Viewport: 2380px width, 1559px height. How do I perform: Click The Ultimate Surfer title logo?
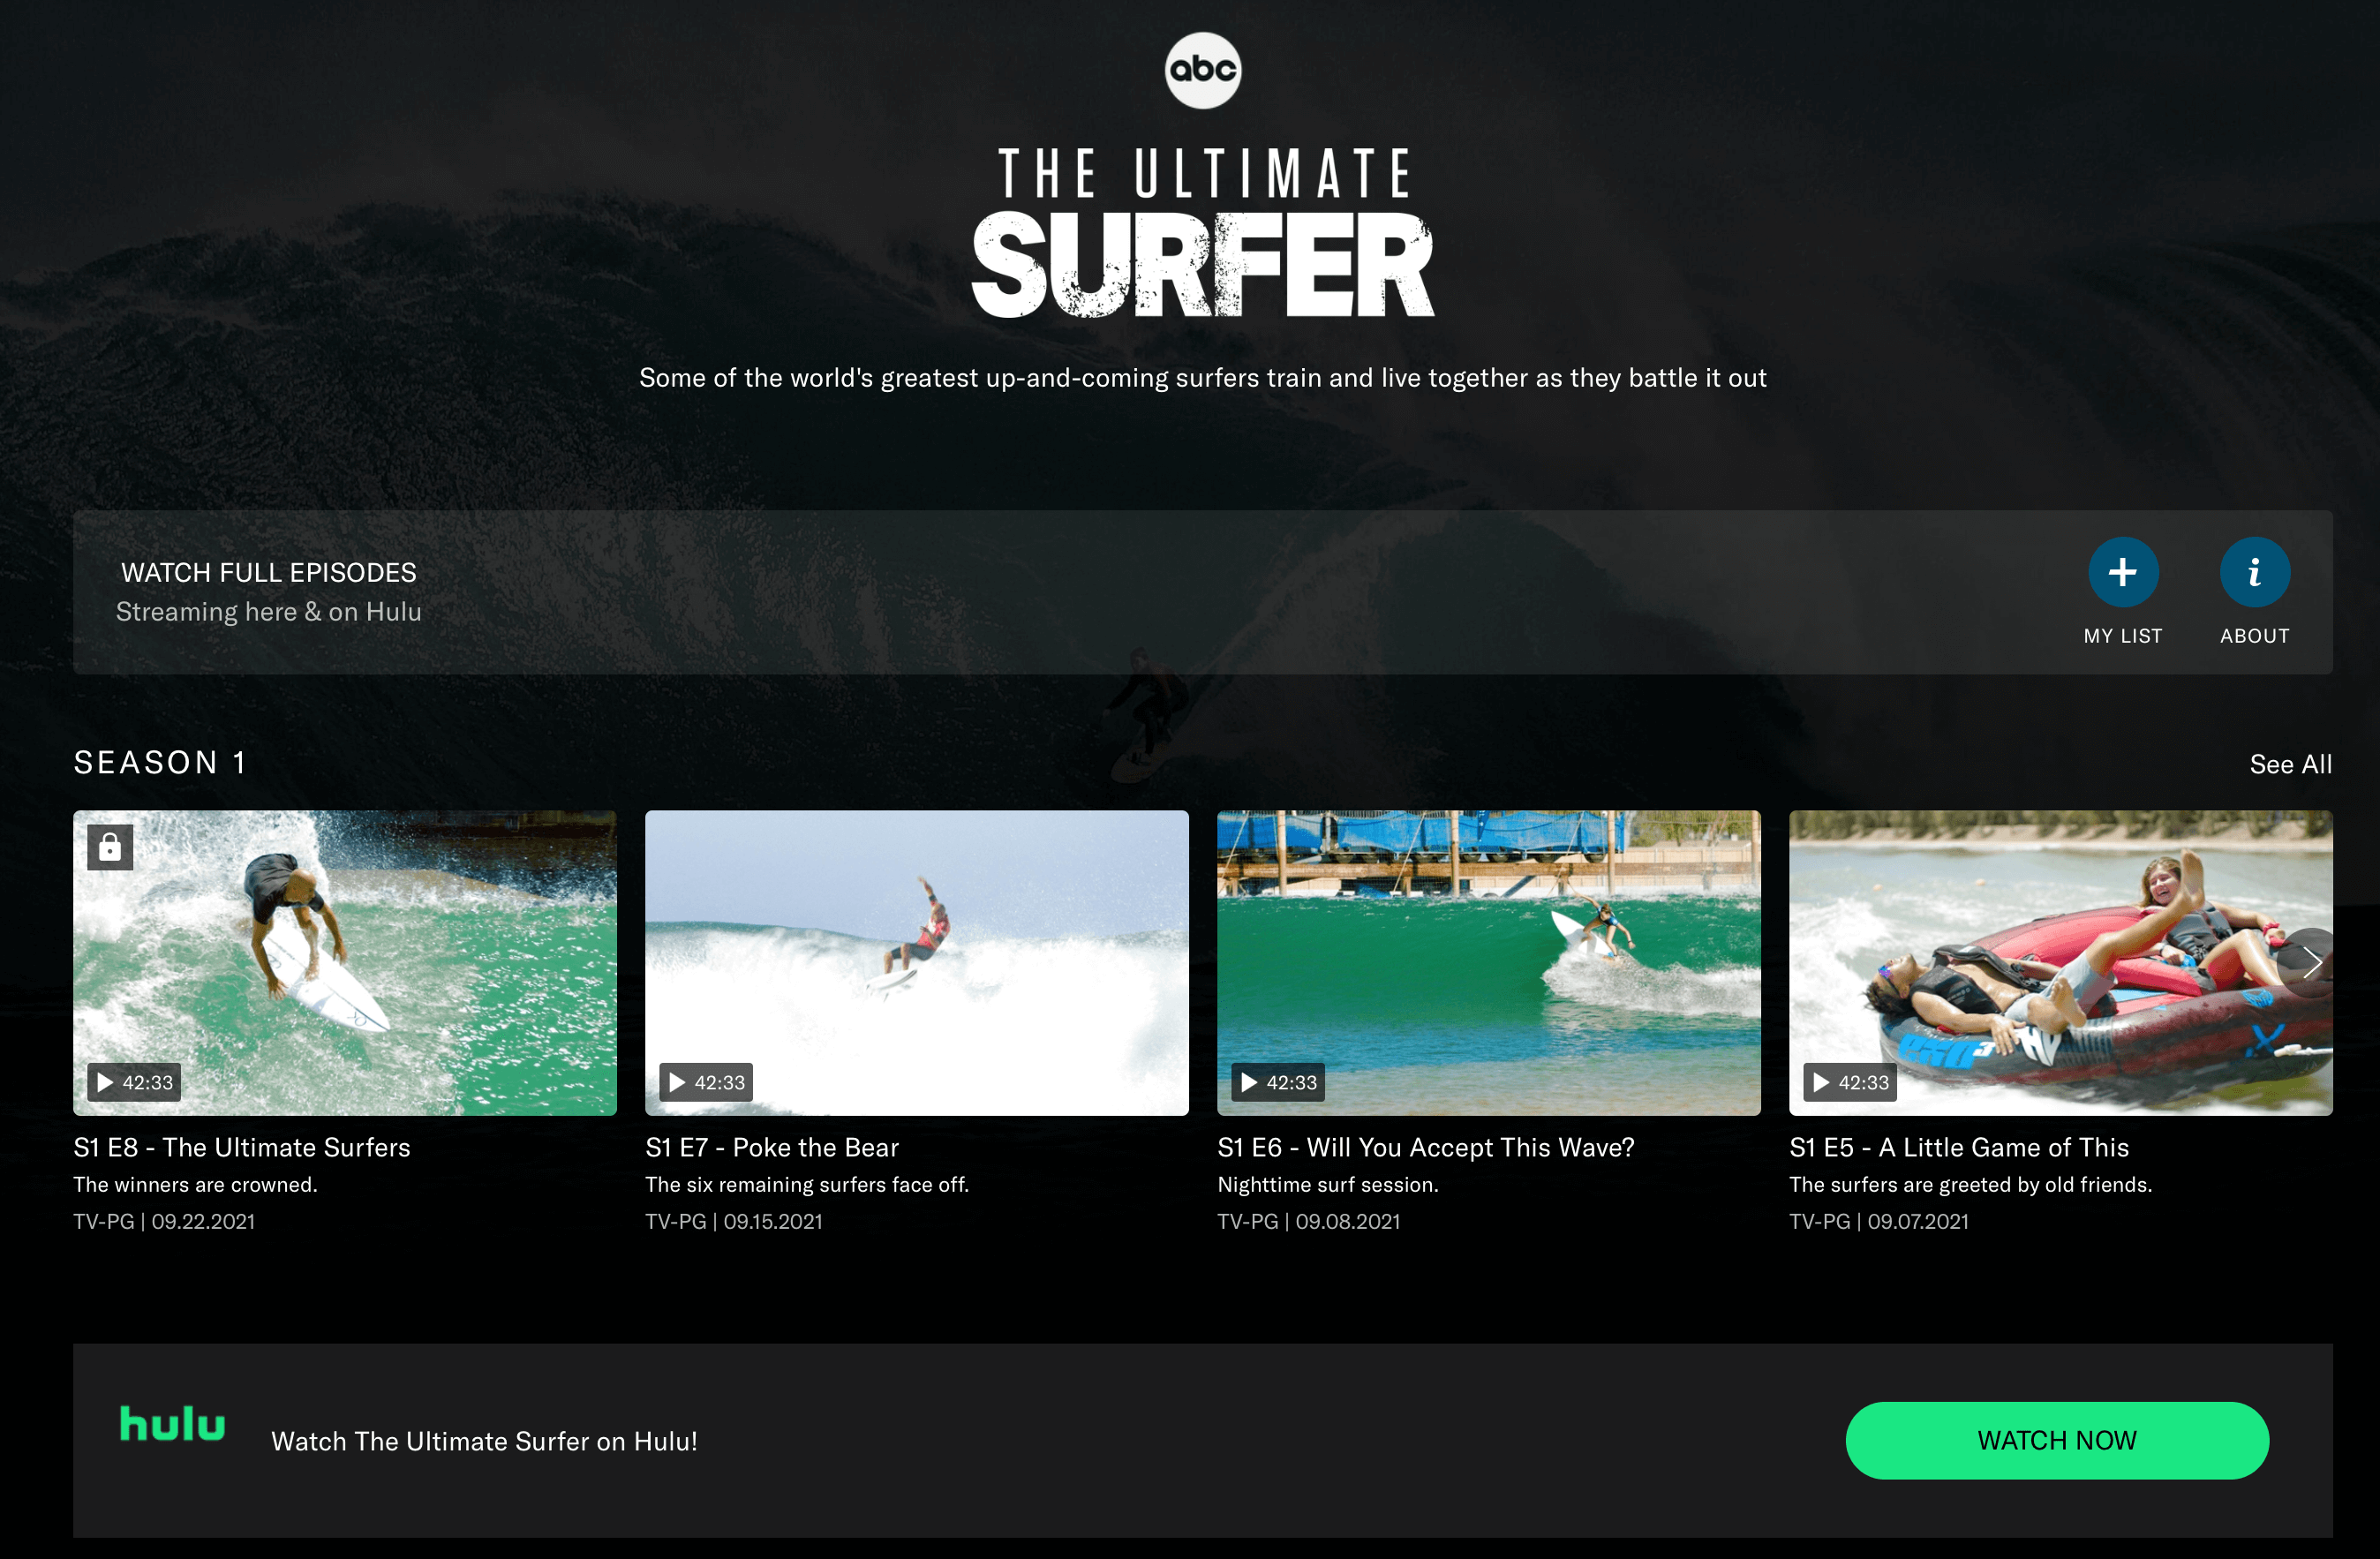point(1203,233)
